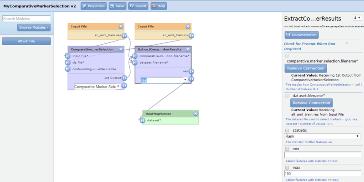
Task: Toggle prompt checkbox for min
Action: (287, 149)
